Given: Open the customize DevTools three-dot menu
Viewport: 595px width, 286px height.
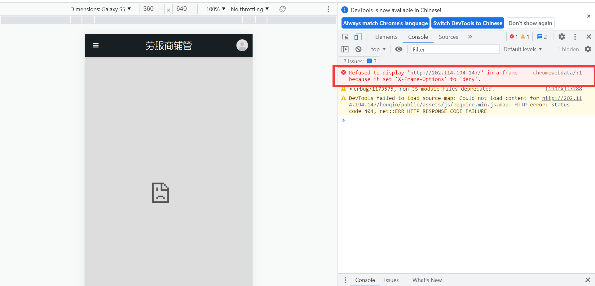Looking at the screenshot, I should (x=575, y=37).
